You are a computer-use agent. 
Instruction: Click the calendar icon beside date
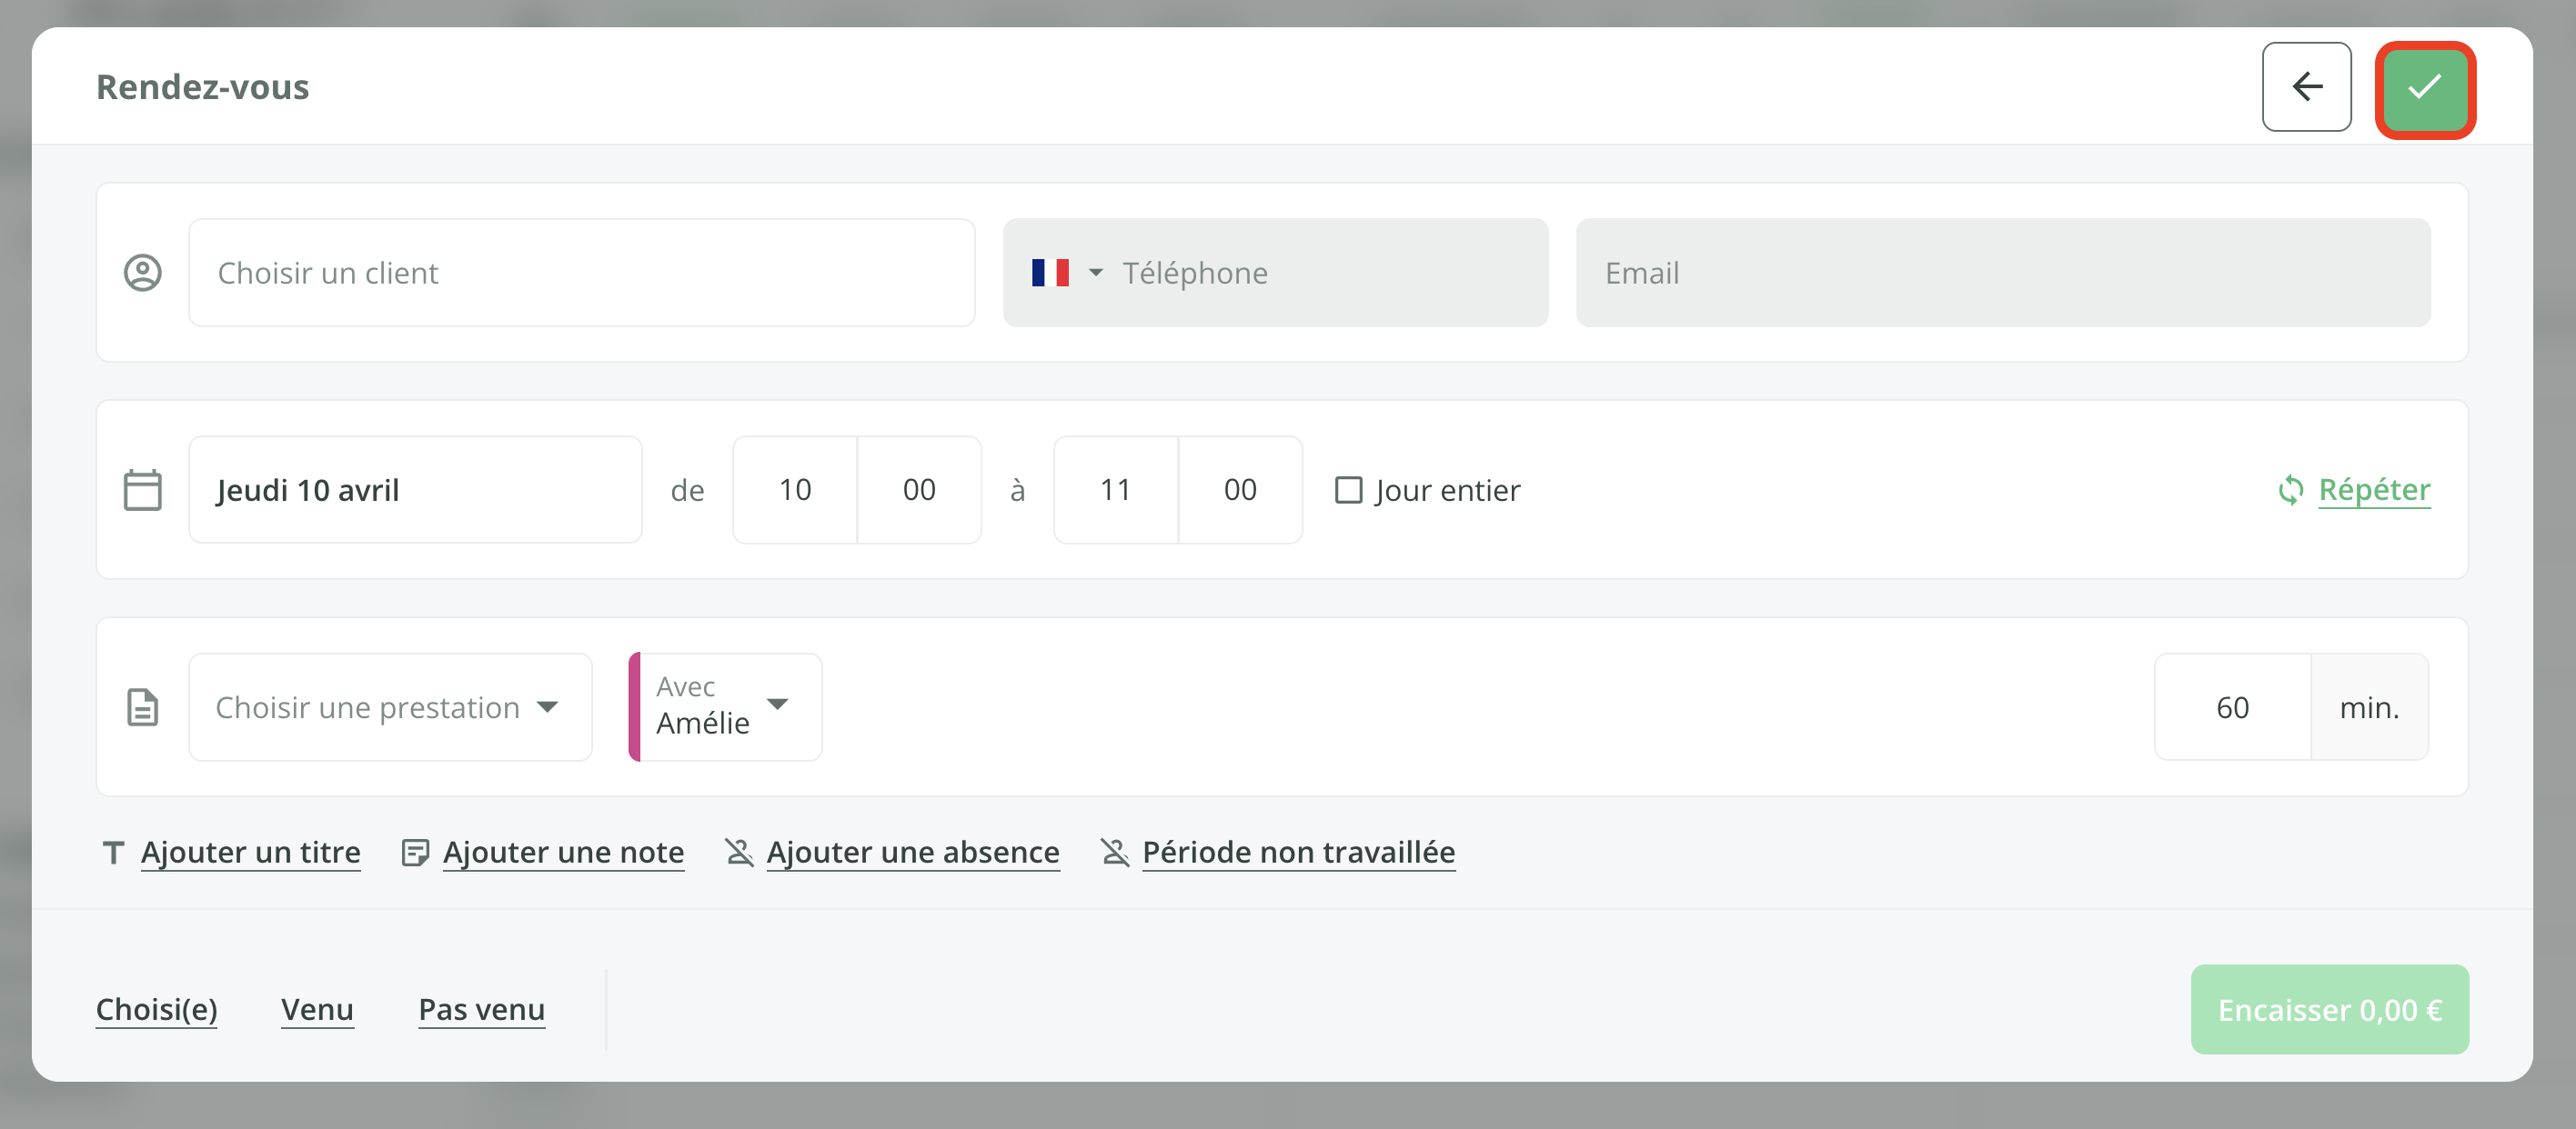click(143, 490)
